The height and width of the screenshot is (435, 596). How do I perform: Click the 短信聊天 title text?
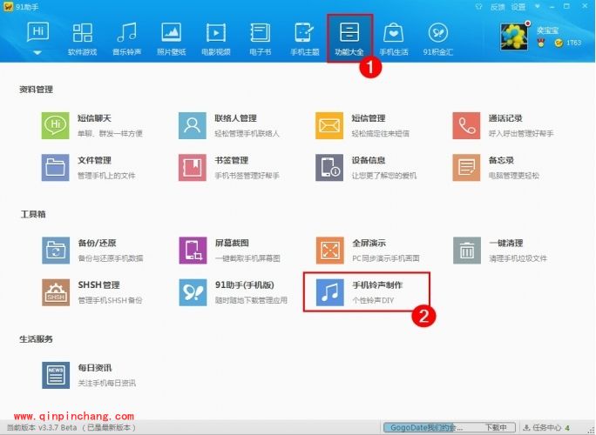(95, 118)
